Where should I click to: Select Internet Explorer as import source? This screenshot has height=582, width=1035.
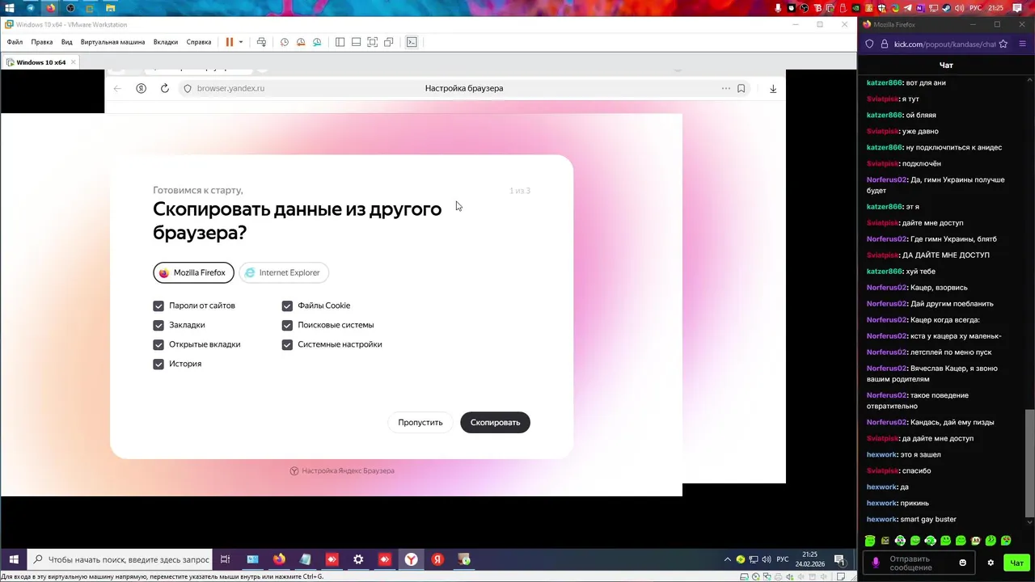[x=284, y=272]
